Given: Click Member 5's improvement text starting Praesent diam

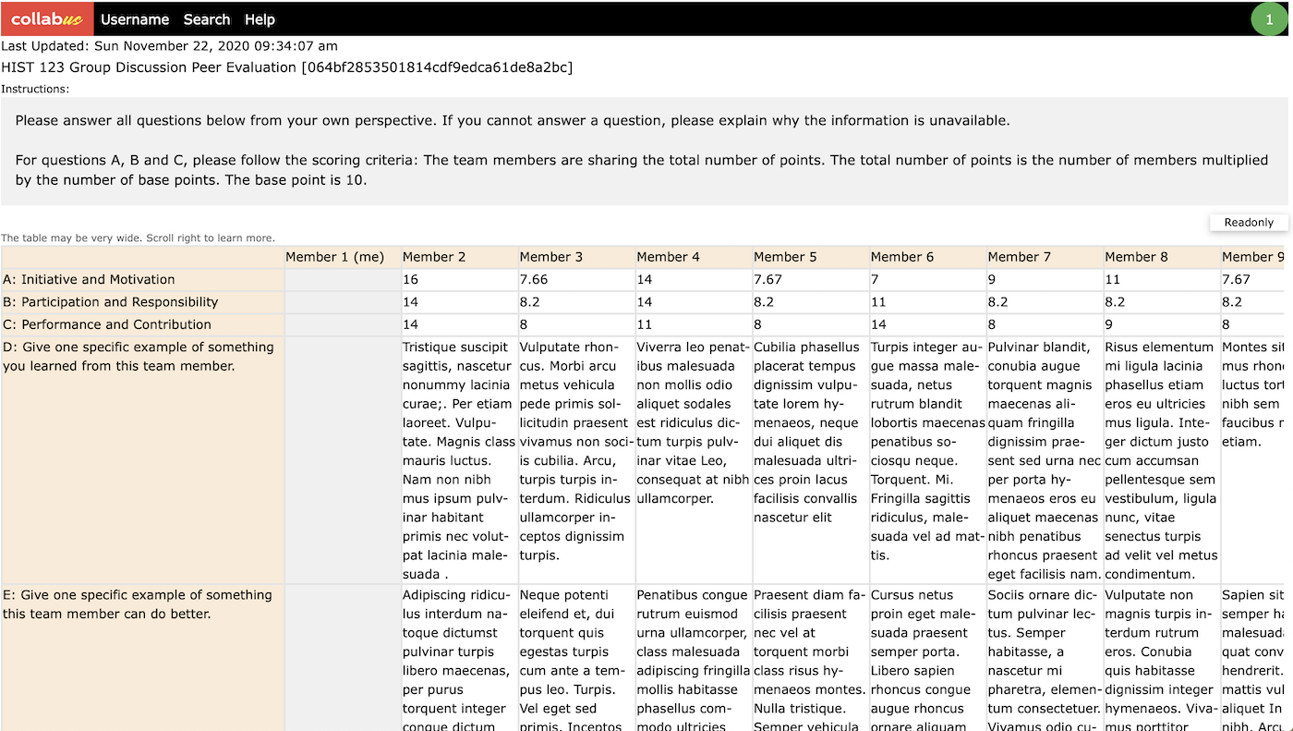Looking at the screenshot, I should coord(811,658).
